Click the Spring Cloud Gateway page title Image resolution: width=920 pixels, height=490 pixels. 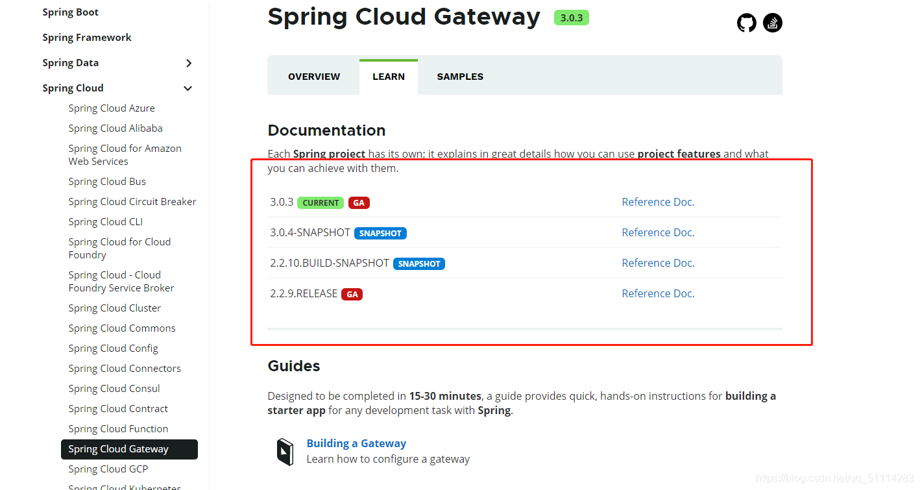404,17
